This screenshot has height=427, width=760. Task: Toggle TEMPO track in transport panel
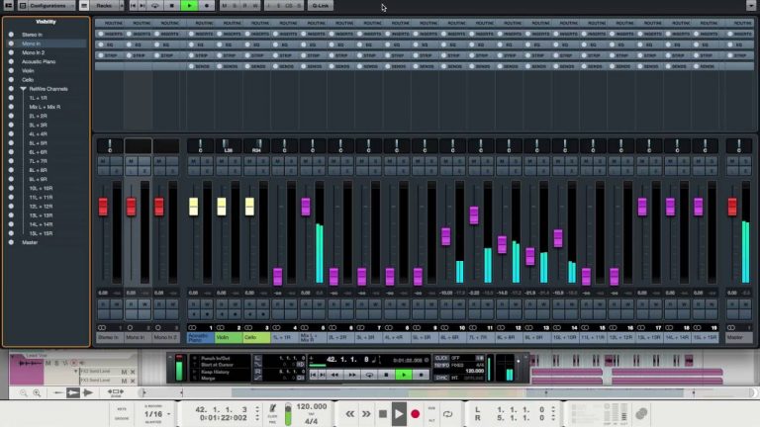[x=441, y=365]
